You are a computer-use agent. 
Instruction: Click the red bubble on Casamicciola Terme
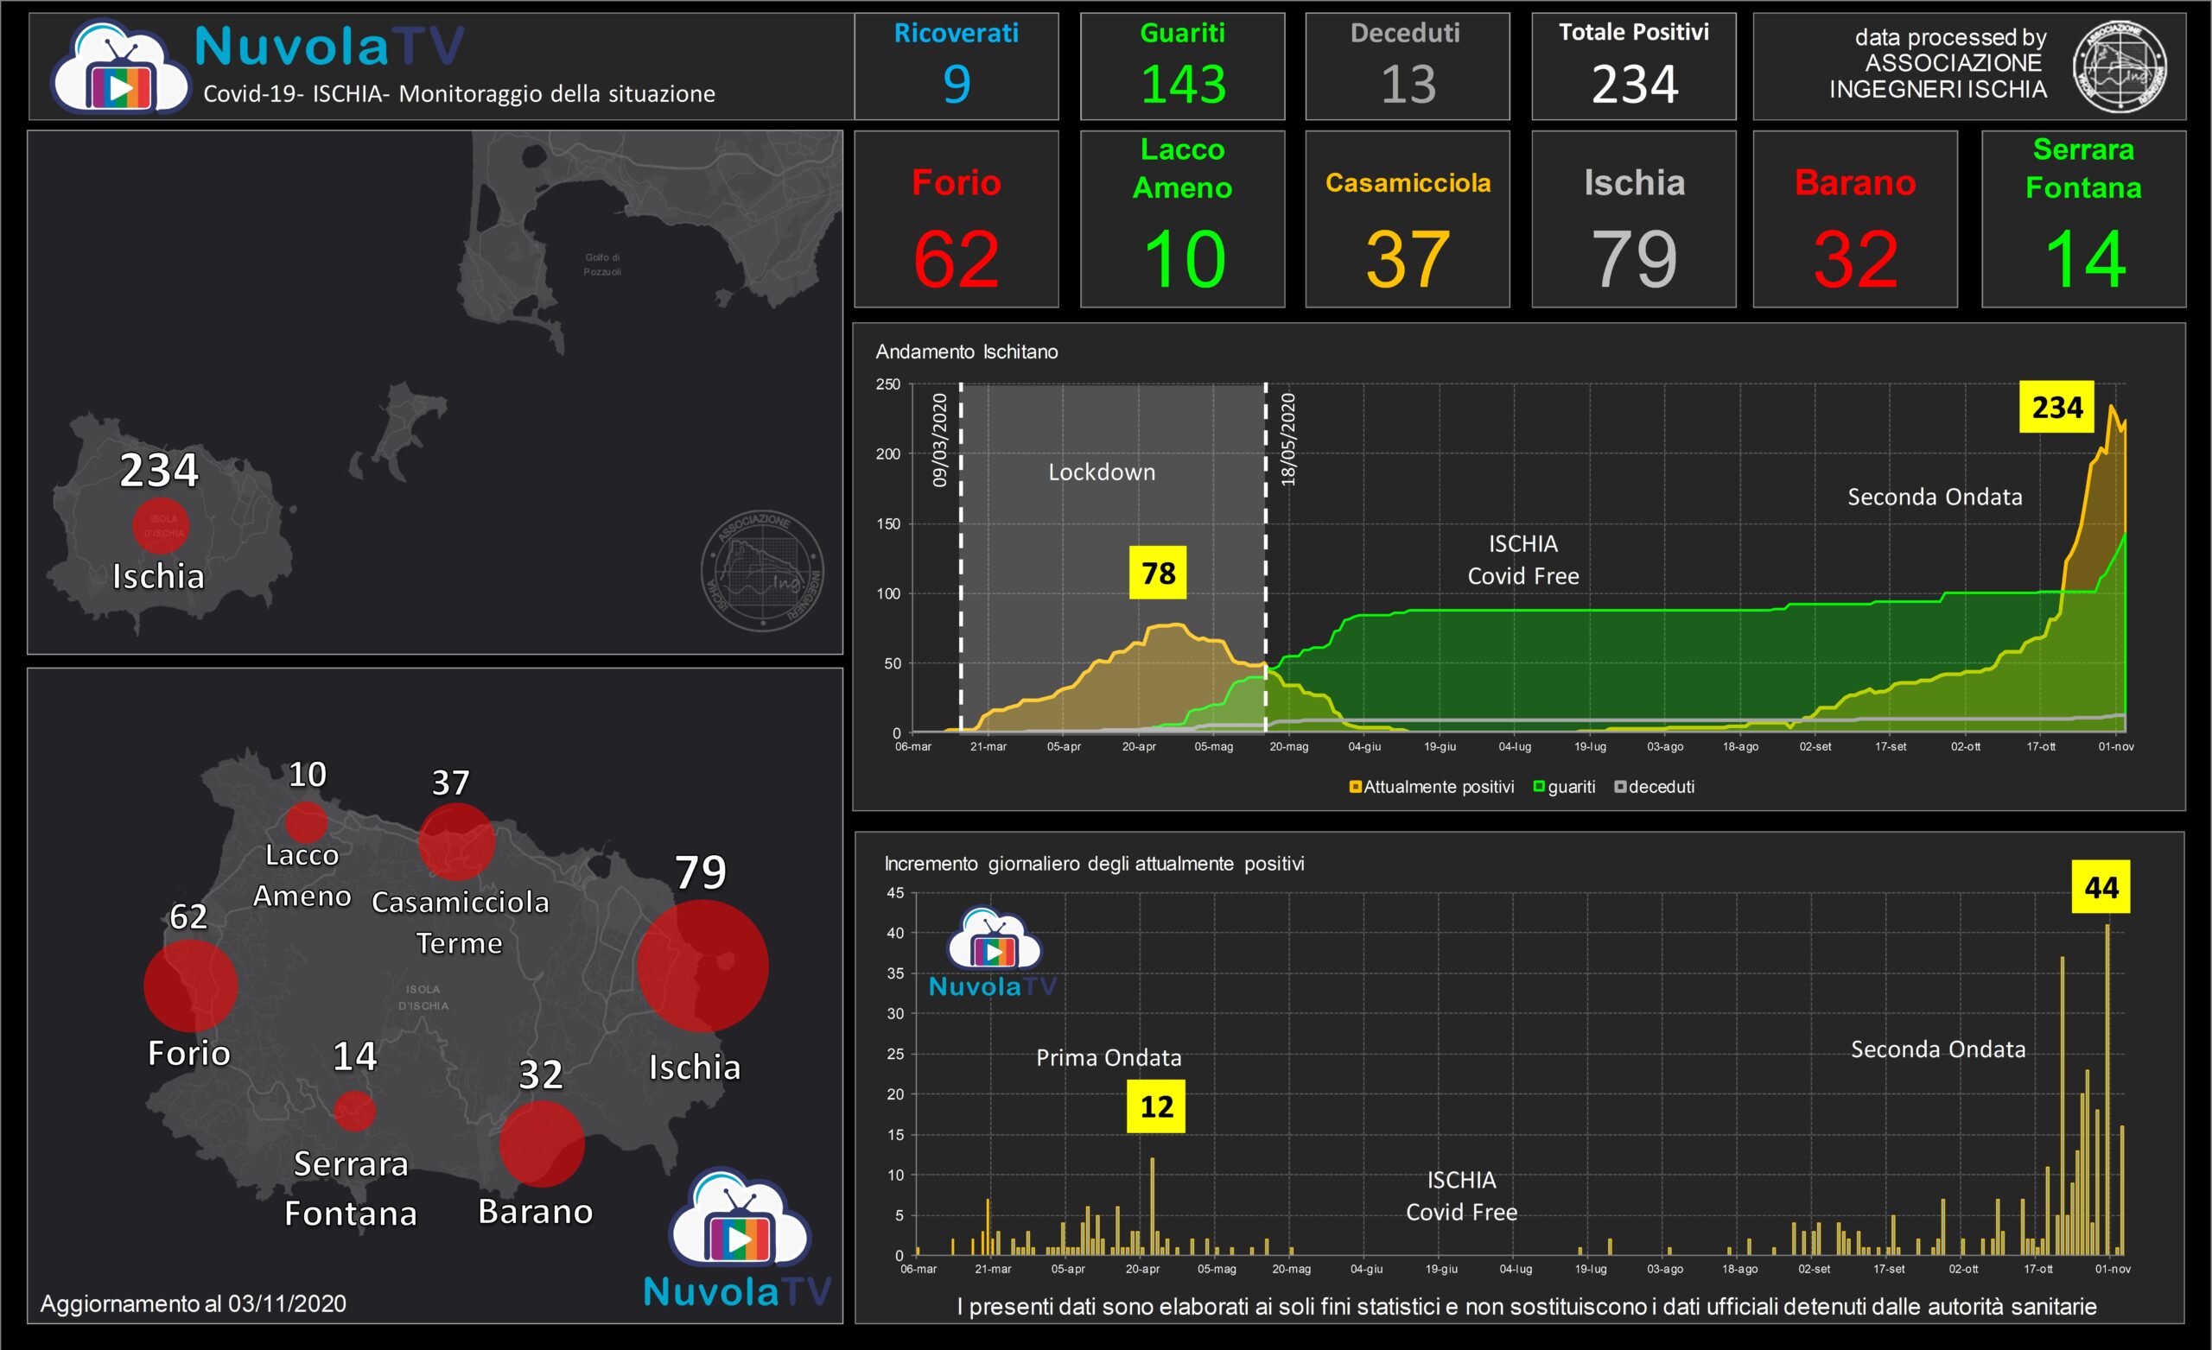click(456, 841)
